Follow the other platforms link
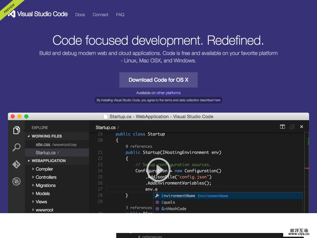 pos(169,93)
